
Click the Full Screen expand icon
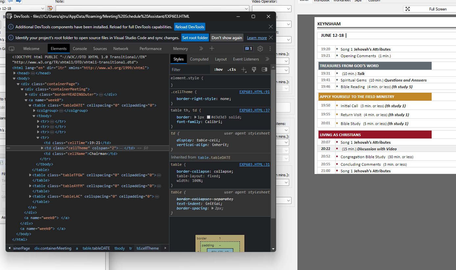click(408, 9)
